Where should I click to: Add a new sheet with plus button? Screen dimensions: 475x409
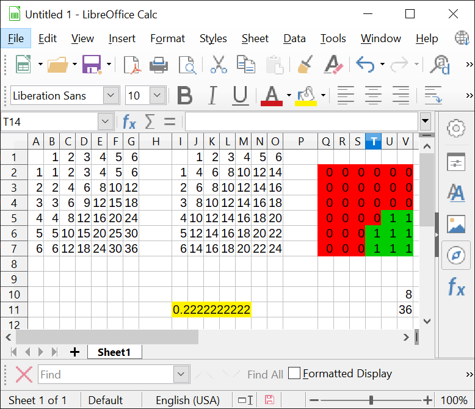[x=75, y=352]
